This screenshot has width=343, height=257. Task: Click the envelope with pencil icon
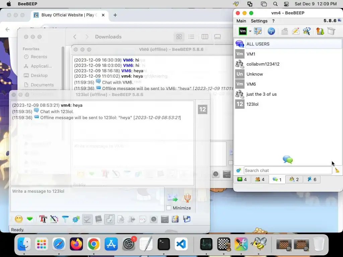tap(295, 31)
